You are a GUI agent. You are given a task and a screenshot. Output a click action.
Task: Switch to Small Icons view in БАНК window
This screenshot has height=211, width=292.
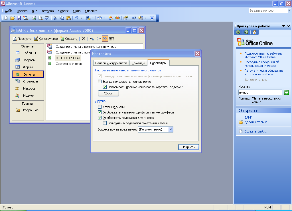[x=98, y=39]
